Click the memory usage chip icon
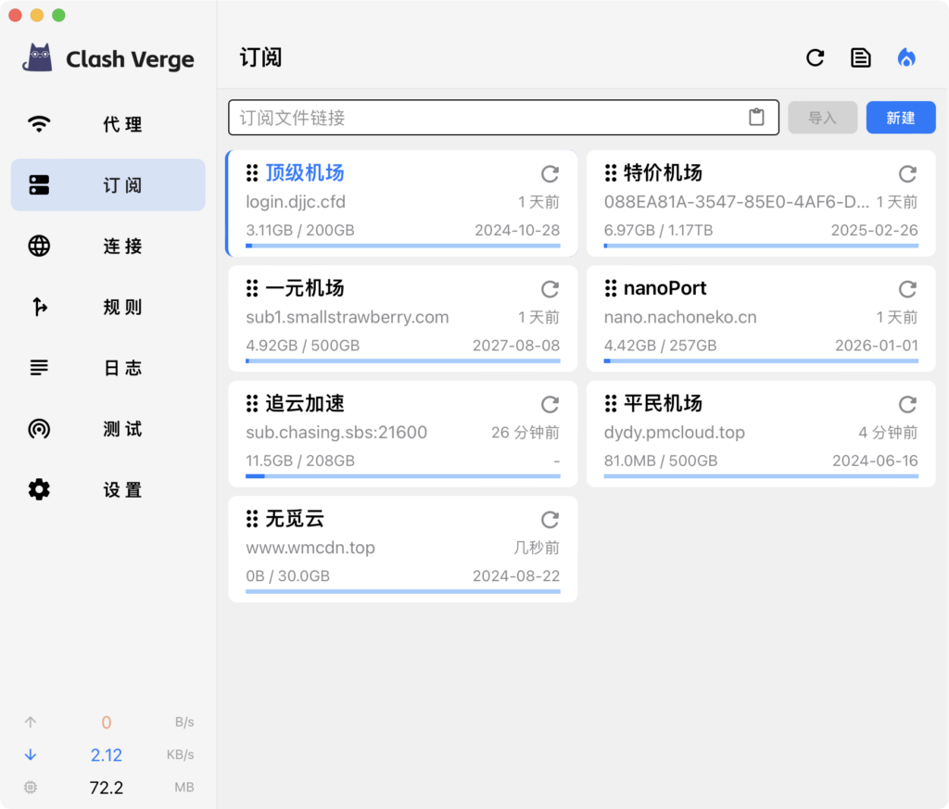Viewport: 949px width, 809px height. coord(31,787)
